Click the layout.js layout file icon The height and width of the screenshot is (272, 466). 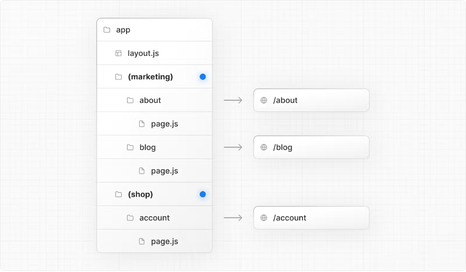click(118, 53)
